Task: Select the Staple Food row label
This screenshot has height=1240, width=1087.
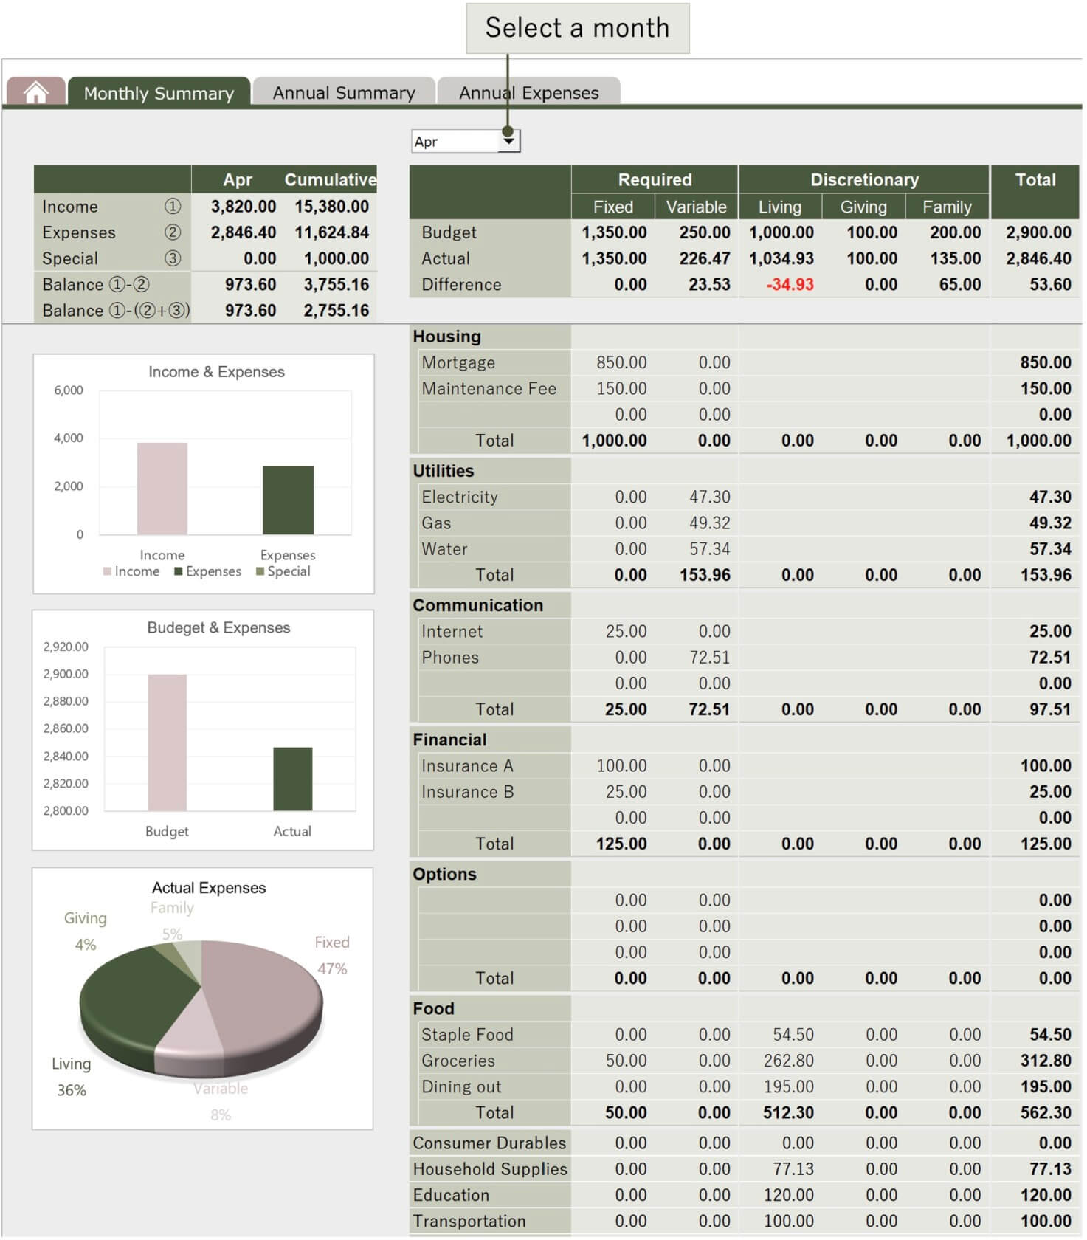Action: 467,1035
